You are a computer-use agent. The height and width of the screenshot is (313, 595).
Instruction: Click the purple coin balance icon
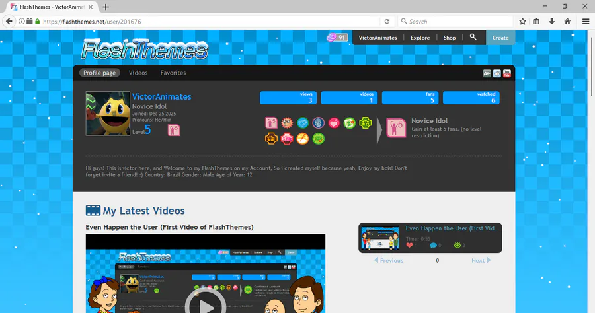(332, 37)
